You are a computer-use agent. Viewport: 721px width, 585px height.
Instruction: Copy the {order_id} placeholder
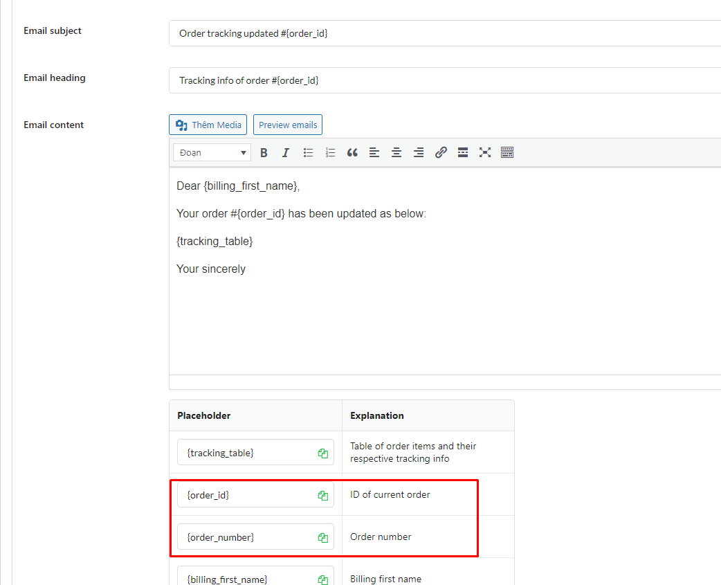[323, 495]
